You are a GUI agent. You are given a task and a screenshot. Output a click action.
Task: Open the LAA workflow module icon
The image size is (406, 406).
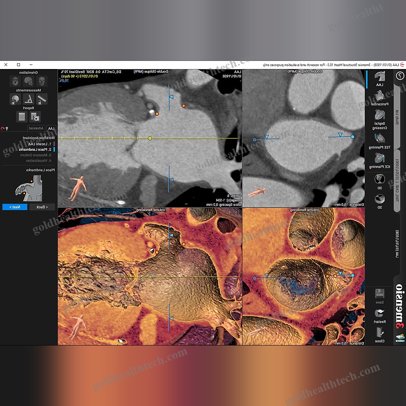pyautogui.click(x=380, y=77)
